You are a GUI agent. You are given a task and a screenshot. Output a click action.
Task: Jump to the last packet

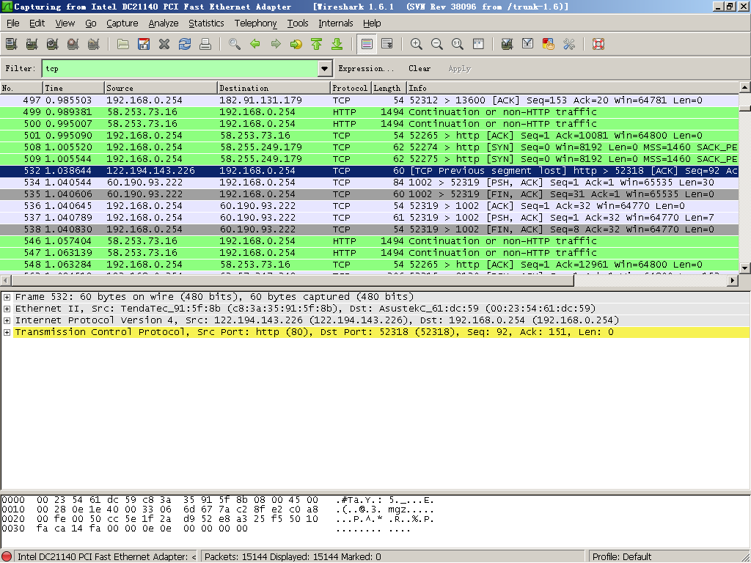(x=337, y=45)
